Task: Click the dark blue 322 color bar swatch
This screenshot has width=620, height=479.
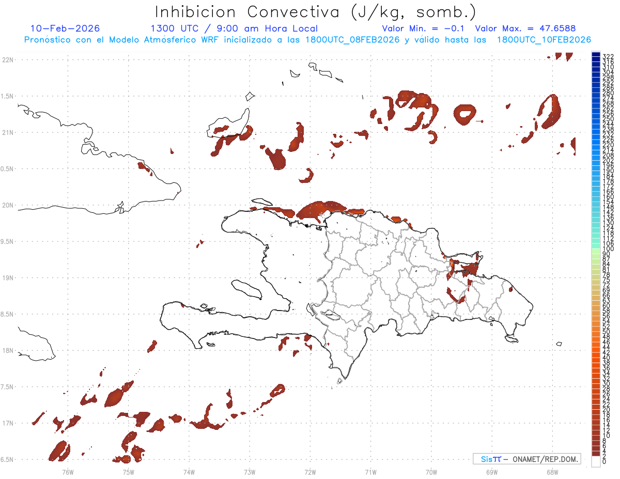Action: (x=595, y=55)
